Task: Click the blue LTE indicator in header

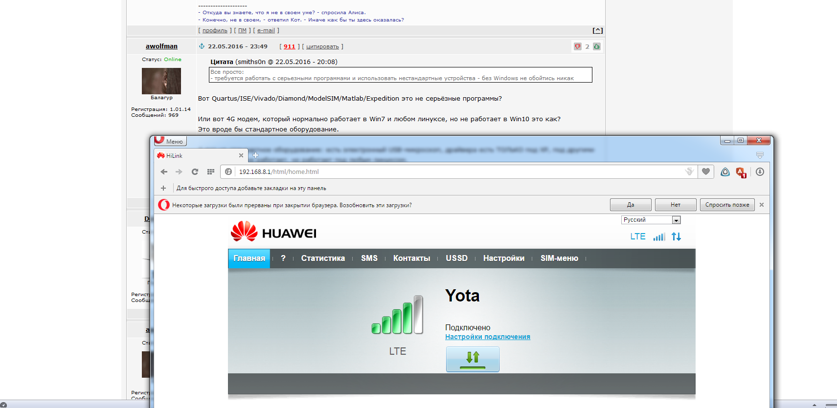Action: (638, 236)
